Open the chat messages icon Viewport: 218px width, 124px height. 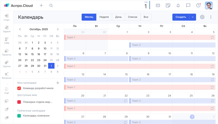click(188, 5)
